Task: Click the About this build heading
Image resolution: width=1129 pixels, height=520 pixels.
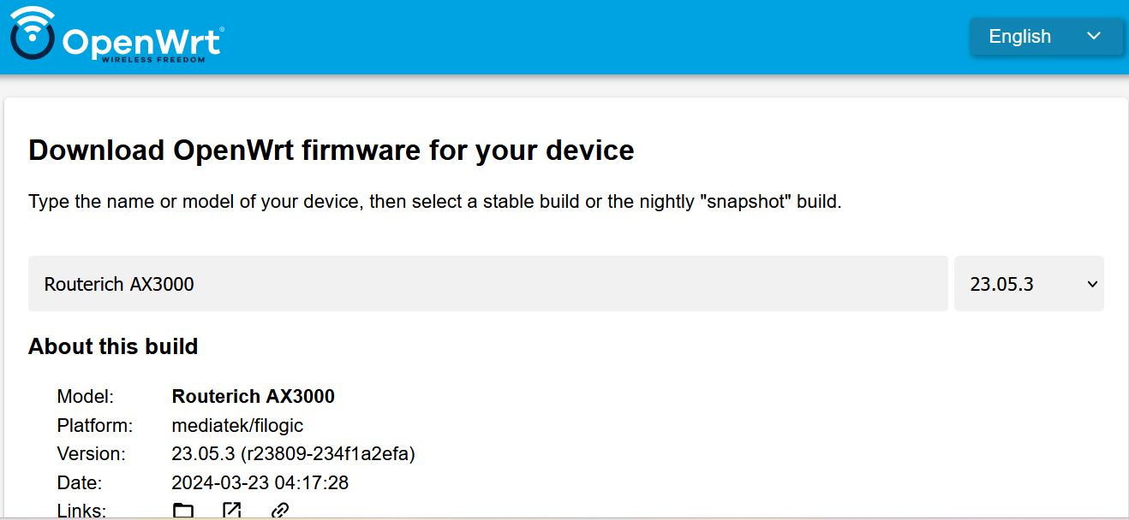Action: point(113,346)
